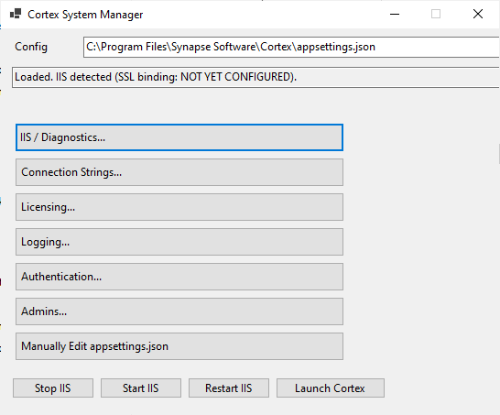The image size is (500, 415).
Task: Open the Admins dialog
Action: pos(179,311)
